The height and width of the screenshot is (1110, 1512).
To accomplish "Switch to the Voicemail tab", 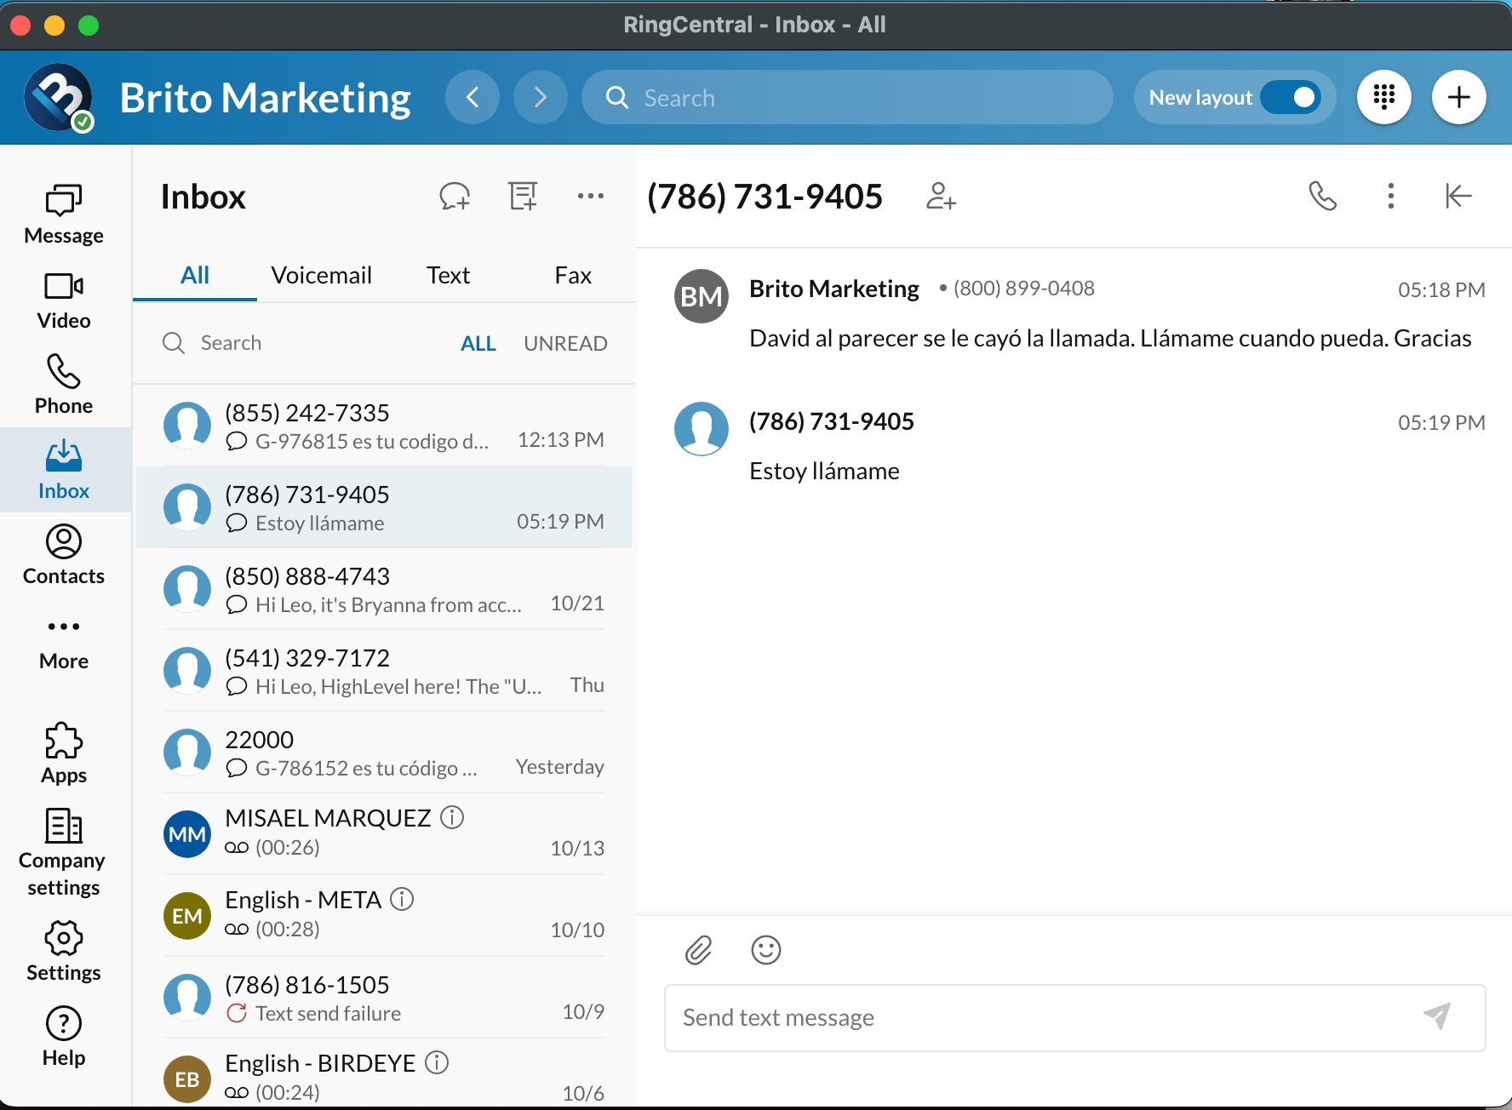I will click(321, 275).
